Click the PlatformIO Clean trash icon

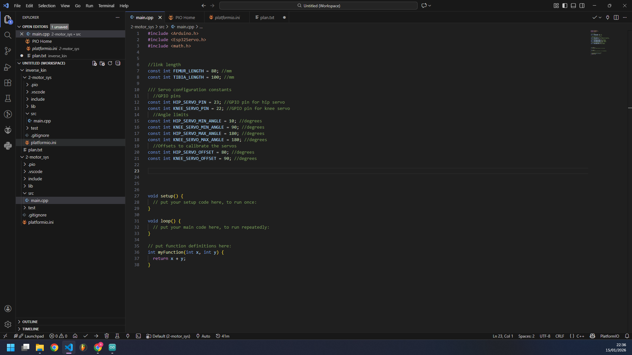coord(107,336)
